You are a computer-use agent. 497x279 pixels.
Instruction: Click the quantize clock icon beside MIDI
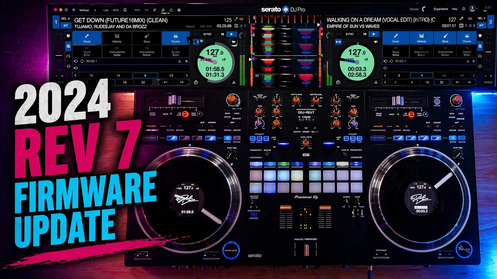pyautogui.click(x=125, y=10)
